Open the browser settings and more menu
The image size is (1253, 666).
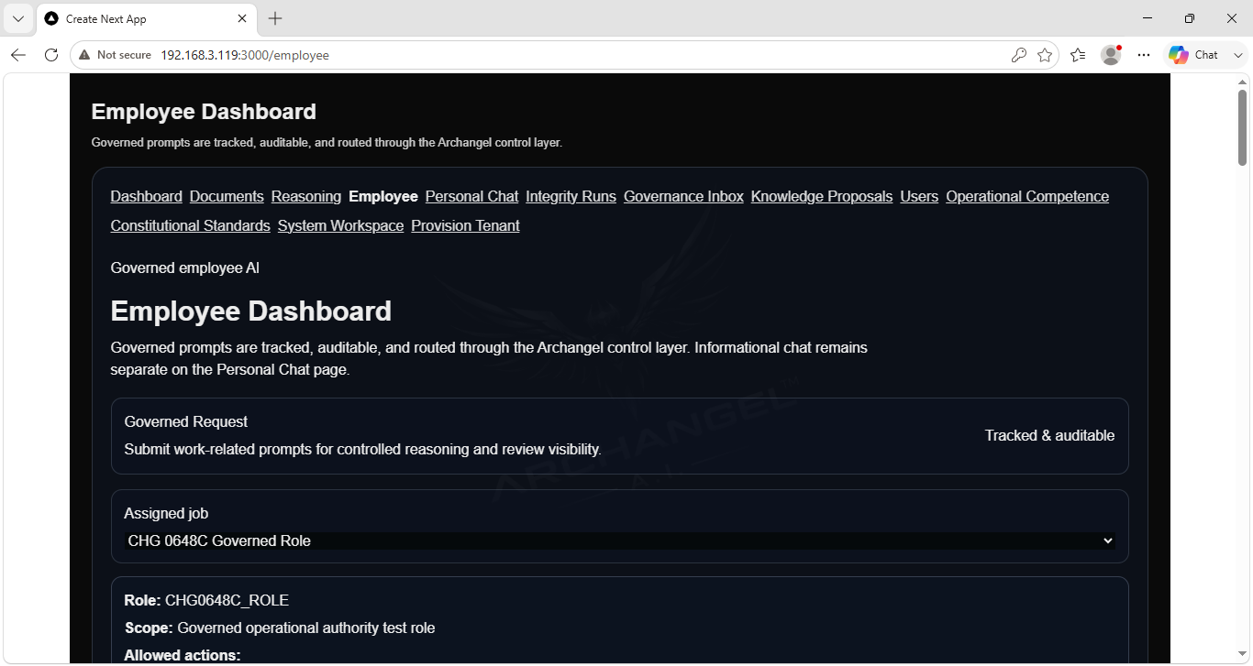(x=1144, y=55)
